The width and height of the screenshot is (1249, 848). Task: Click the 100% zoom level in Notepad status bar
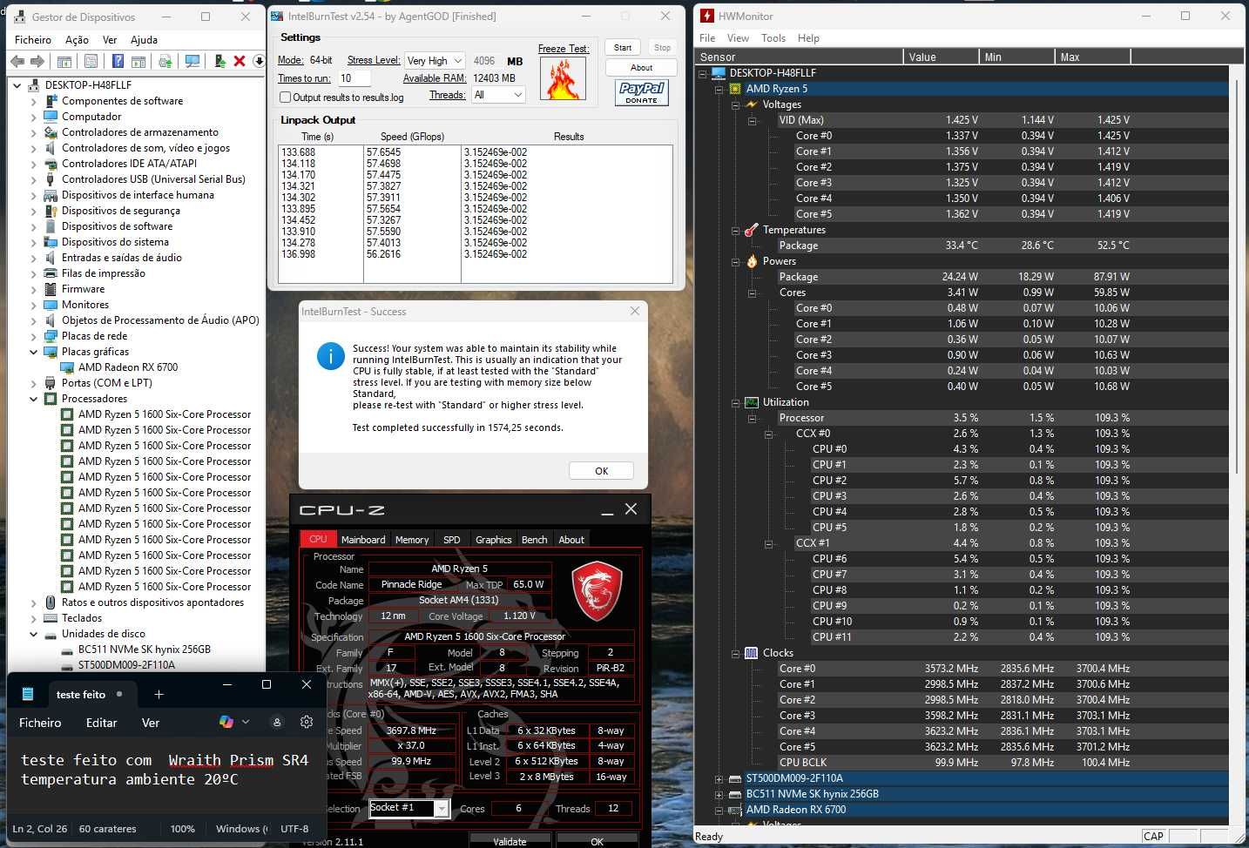click(x=183, y=829)
